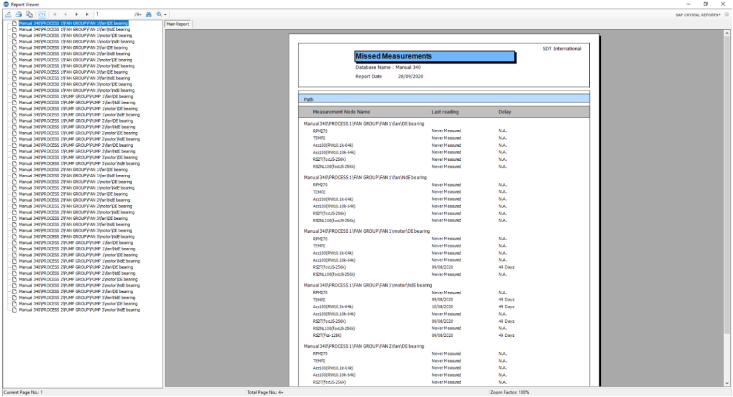Screen dimensions: 733x397
Task: Toggle the group tree panel button
Action: tap(42, 13)
